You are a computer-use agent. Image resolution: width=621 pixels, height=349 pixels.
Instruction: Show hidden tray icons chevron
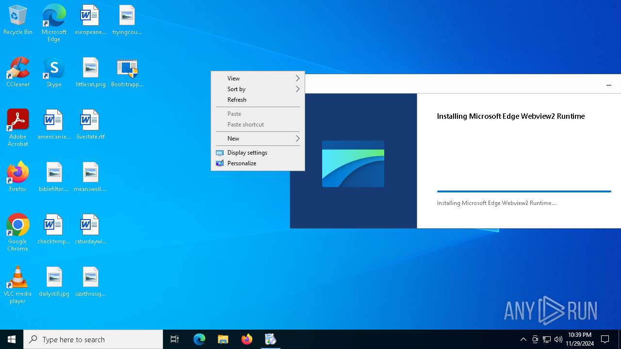click(523, 339)
